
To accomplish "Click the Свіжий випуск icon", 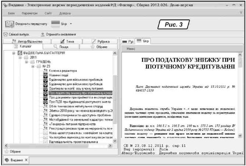I will point(6,34).
